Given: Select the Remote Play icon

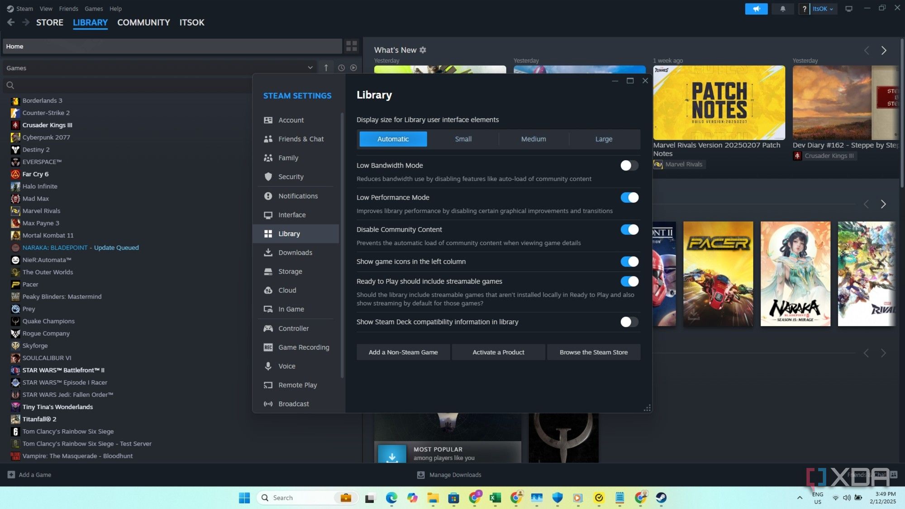Looking at the screenshot, I should [268, 385].
